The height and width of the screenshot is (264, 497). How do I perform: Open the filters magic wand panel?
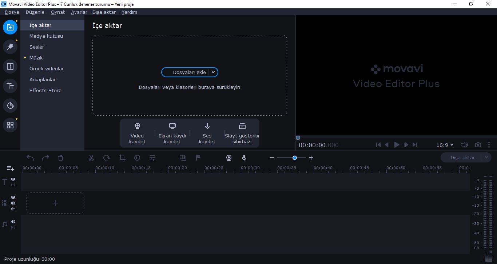(10, 47)
